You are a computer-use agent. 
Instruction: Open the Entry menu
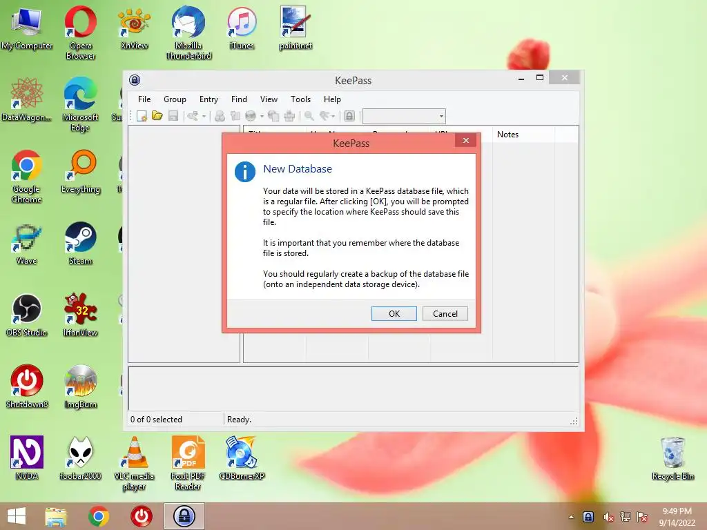[x=209, y=99]
